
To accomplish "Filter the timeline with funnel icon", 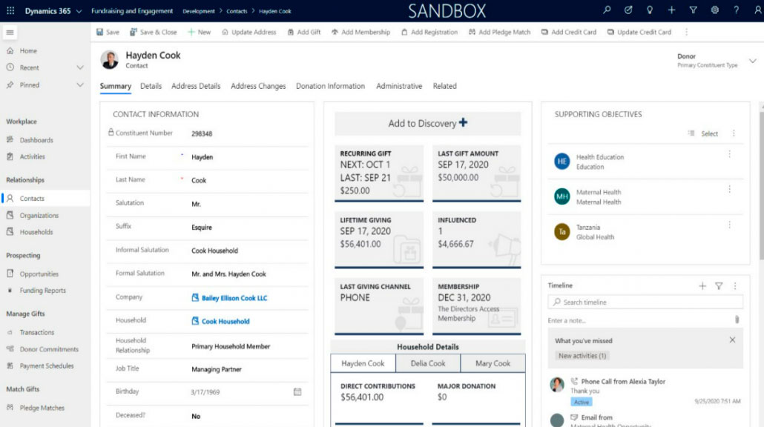I will point(719,286).
